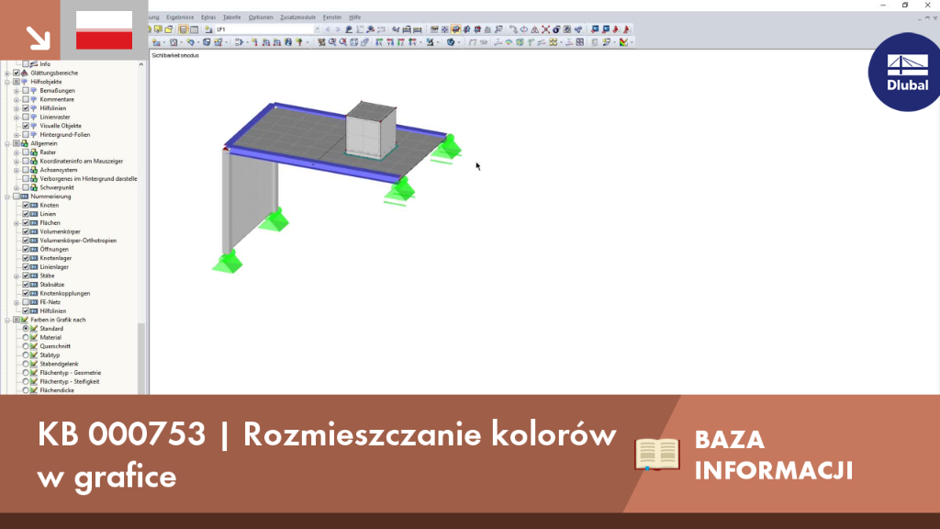The width and height of the screenshot is (940, 529).
Task: Click the previous load case arrow
Action: pyautogui.click(x=328, y=28)
